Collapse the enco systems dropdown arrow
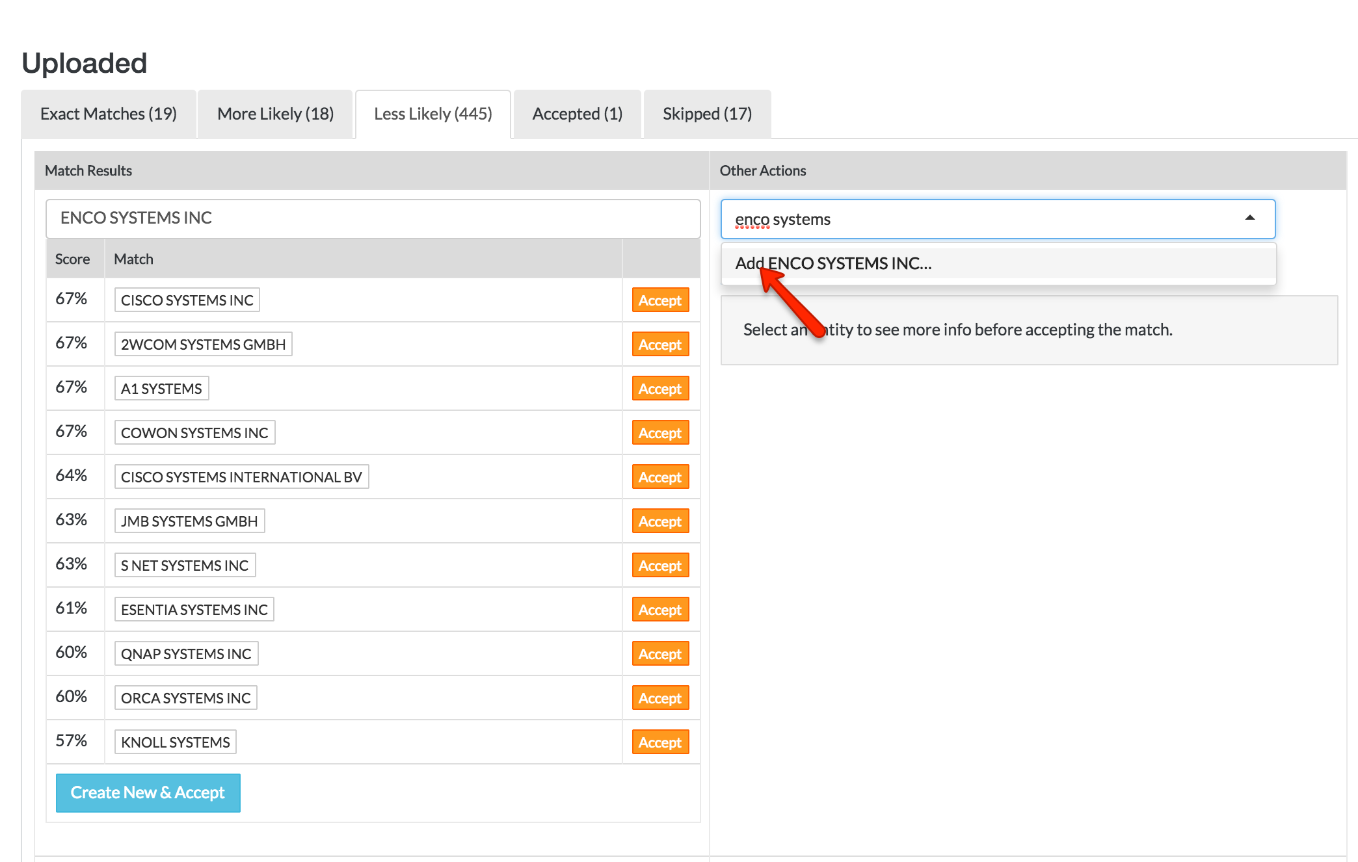This screenshot has width=1358, height=862. click(x=1249, y=218)
